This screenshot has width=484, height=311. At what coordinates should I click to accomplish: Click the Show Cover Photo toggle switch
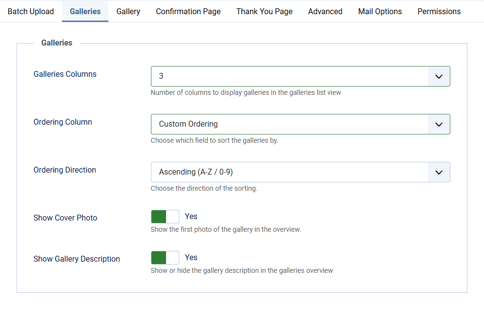click(x=165, y=216)
